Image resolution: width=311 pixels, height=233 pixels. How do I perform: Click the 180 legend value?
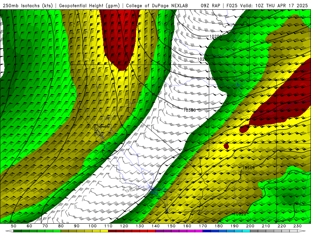point(219,226)
